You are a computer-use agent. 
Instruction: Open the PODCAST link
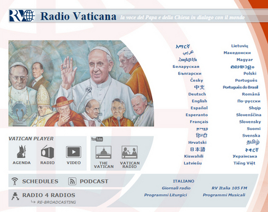pos(94,181)
